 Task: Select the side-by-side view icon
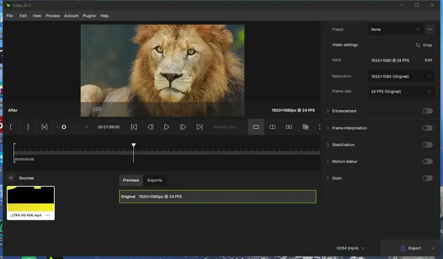click(289, 127)
